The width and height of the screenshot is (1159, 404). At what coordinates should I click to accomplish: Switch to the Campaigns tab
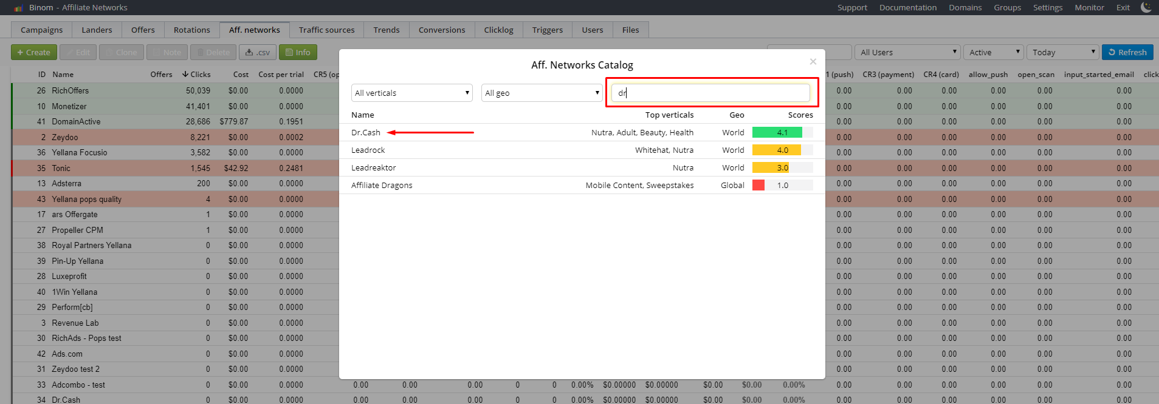41,30
